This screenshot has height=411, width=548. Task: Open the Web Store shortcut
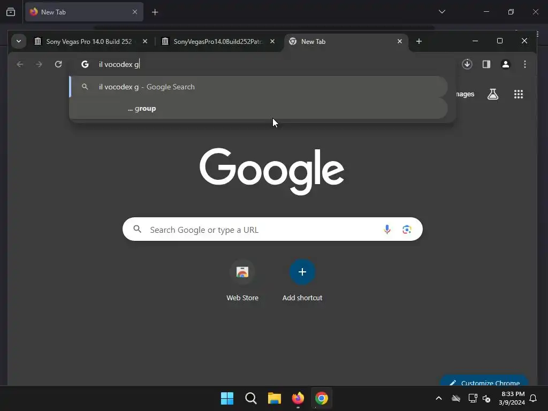[242, 280]
